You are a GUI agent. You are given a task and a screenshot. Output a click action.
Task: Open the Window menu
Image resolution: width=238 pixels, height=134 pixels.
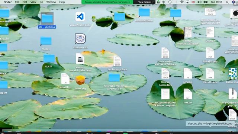(x=51, y=2)
